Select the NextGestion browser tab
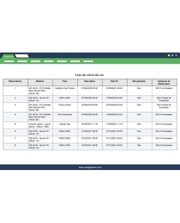 pos(8,56)
